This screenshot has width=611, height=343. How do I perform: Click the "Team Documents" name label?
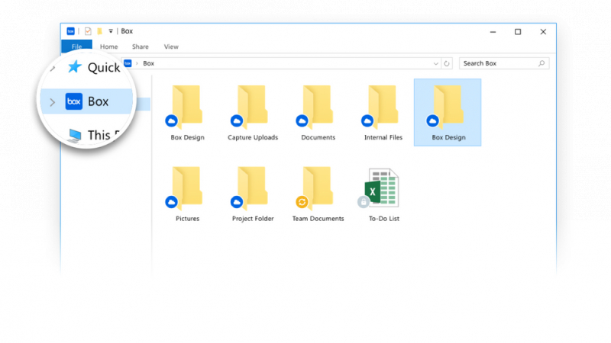318,219
